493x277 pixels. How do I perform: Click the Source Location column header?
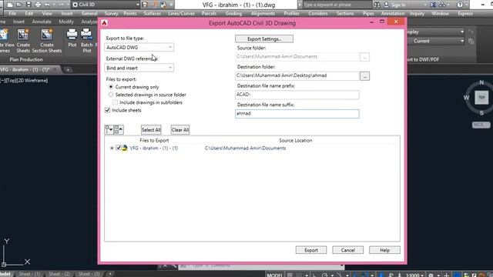(296, 140)
